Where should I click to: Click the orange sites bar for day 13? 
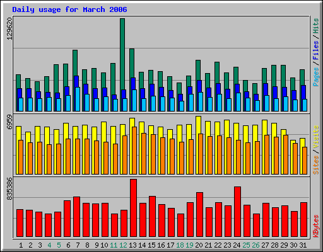click(x=134, y=151)
